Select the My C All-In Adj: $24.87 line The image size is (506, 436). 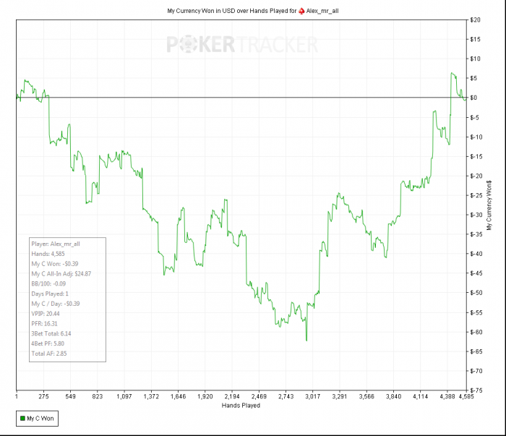61,273
